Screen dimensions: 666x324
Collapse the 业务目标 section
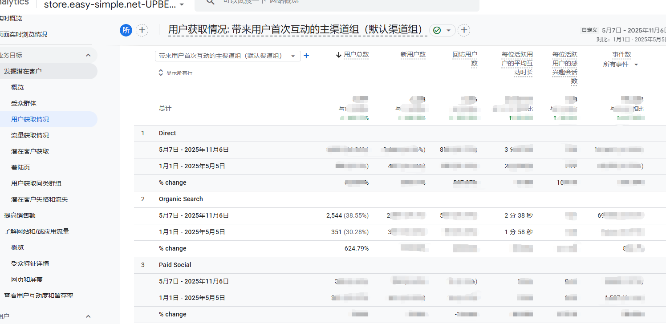88,55
